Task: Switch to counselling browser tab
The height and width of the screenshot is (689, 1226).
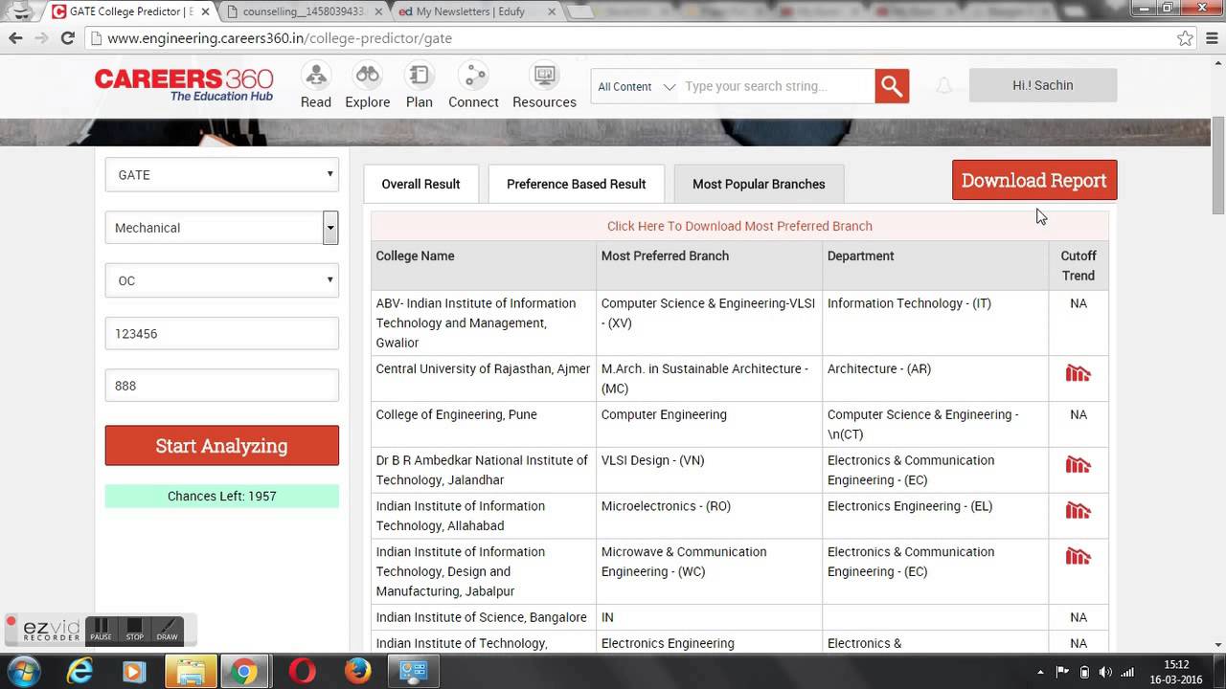Action: click(x=305, y=11)
